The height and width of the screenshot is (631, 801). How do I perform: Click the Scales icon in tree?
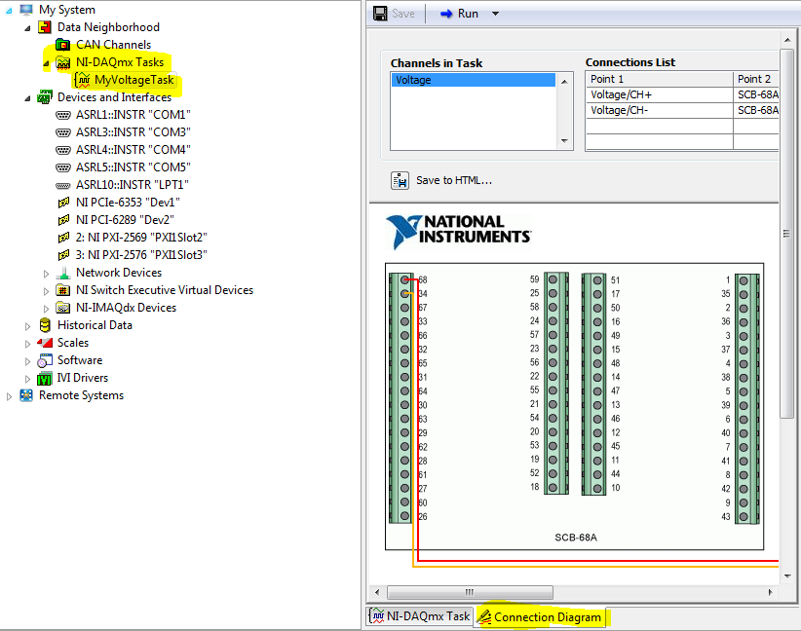tap(45, 343)
